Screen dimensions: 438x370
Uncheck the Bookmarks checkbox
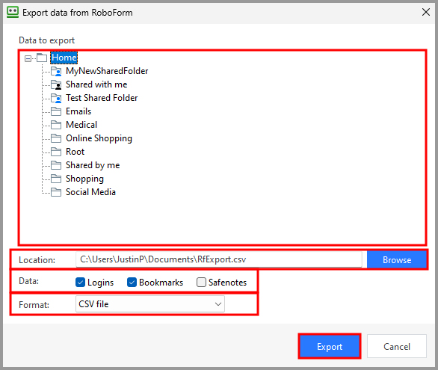132,283
